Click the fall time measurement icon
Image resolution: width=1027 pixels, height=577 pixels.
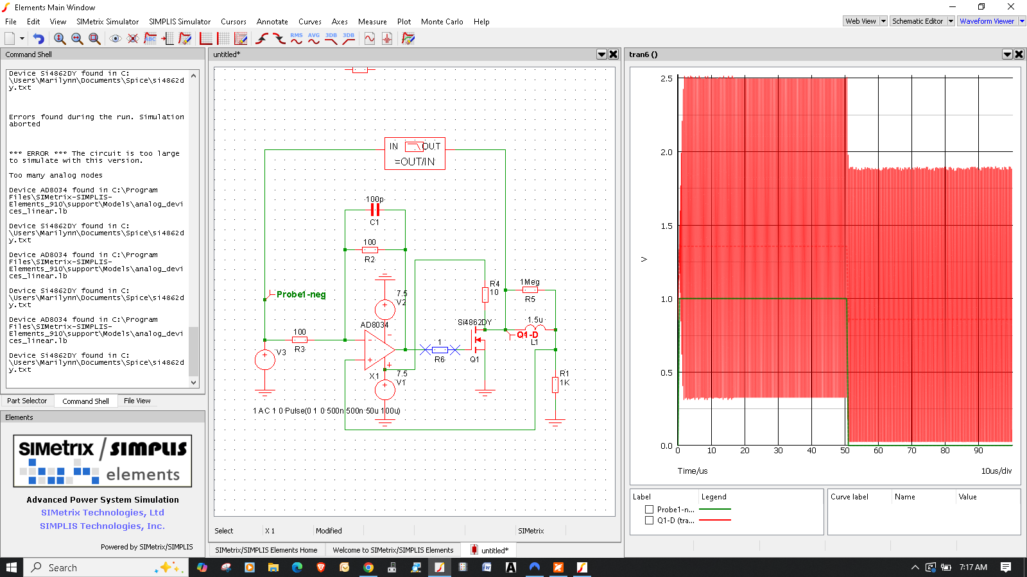pos(279,38)
